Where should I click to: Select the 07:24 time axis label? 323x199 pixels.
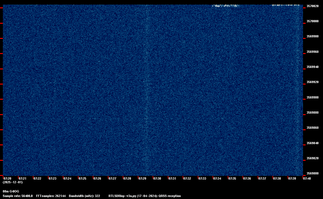[x=67, y=178]
